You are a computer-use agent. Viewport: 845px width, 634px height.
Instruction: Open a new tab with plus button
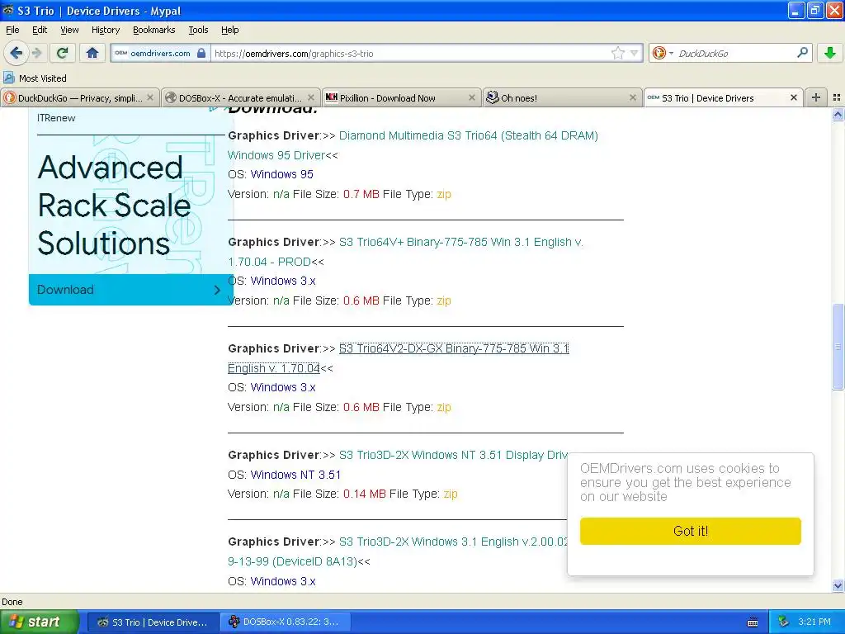(816, 97)
